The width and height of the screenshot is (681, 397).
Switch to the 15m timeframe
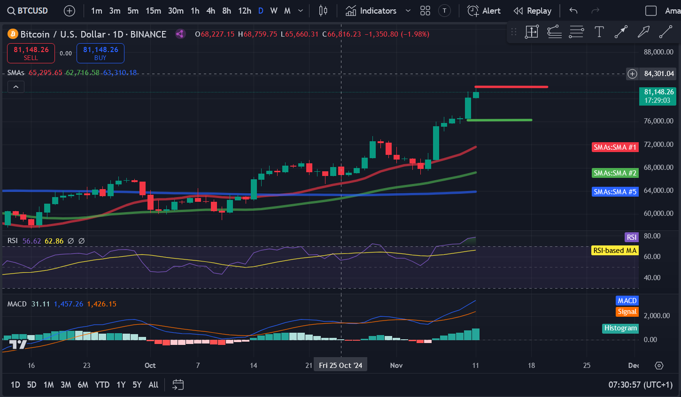click(153, 11)
